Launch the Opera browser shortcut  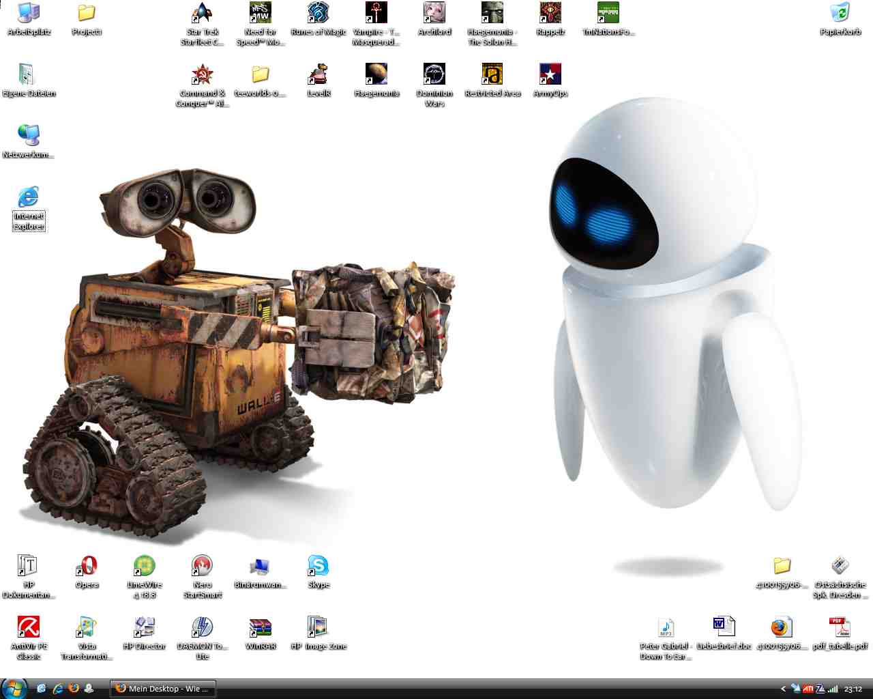87,567
